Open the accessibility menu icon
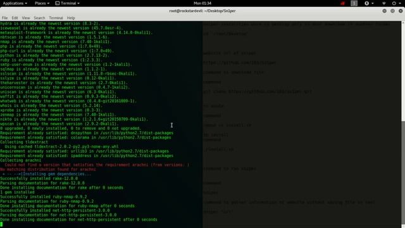Viewport: 405px width, 228px height. click(x=366, y=3)
